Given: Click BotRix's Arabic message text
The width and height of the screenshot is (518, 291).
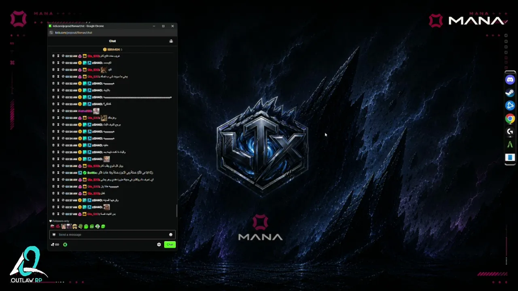Looking at the screenshot, I should (x=126, y=173).
